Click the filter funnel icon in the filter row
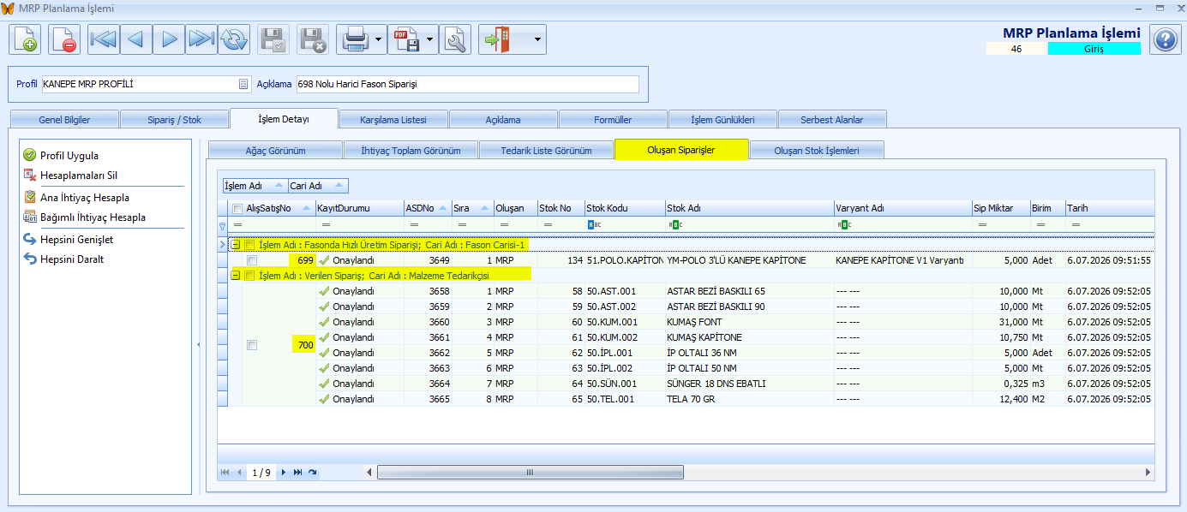 [x=223, y=225]
